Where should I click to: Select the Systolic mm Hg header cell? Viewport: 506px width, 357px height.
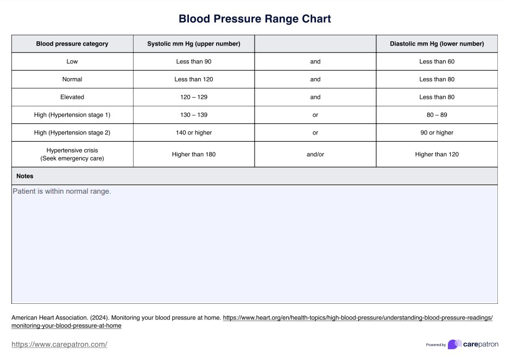coord(194,44)
